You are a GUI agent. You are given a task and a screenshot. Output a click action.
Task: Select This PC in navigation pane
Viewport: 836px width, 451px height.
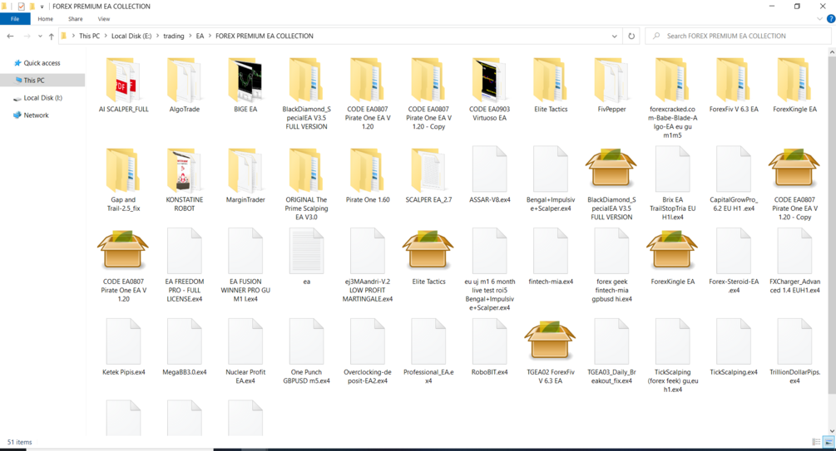point(42,81)
